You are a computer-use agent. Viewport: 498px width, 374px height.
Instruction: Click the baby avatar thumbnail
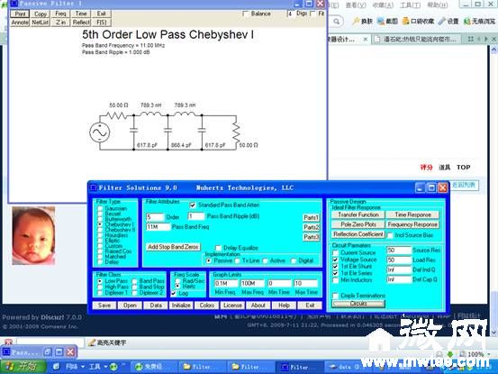(x=33, y=235)
